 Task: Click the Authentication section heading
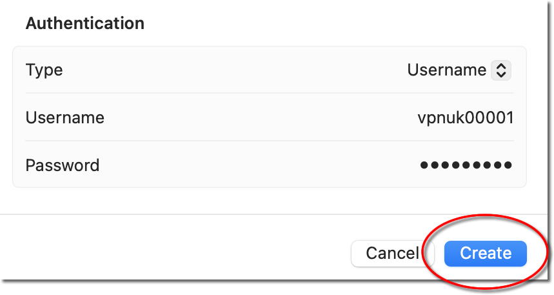pos(84,24)
